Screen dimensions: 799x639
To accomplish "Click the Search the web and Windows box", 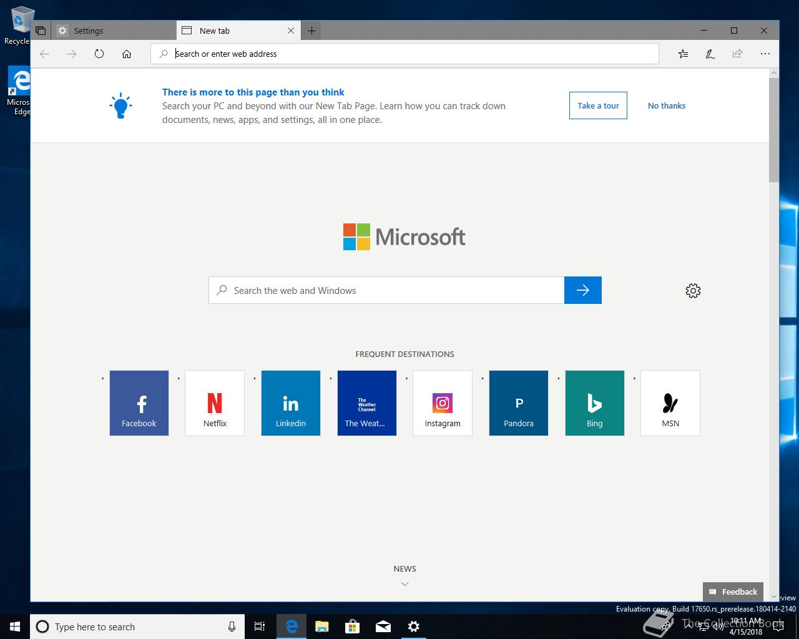I will coord(386,290).
